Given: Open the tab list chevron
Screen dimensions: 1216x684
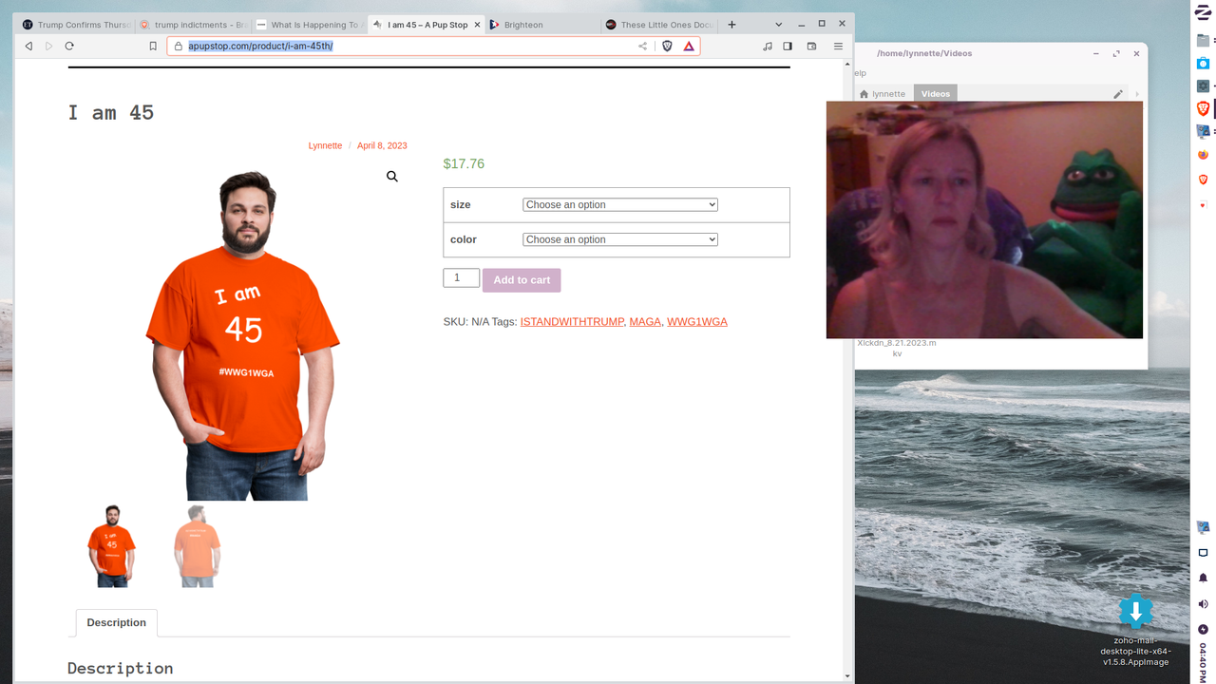Looking at the screenshot, I should [x=779, y=25].
